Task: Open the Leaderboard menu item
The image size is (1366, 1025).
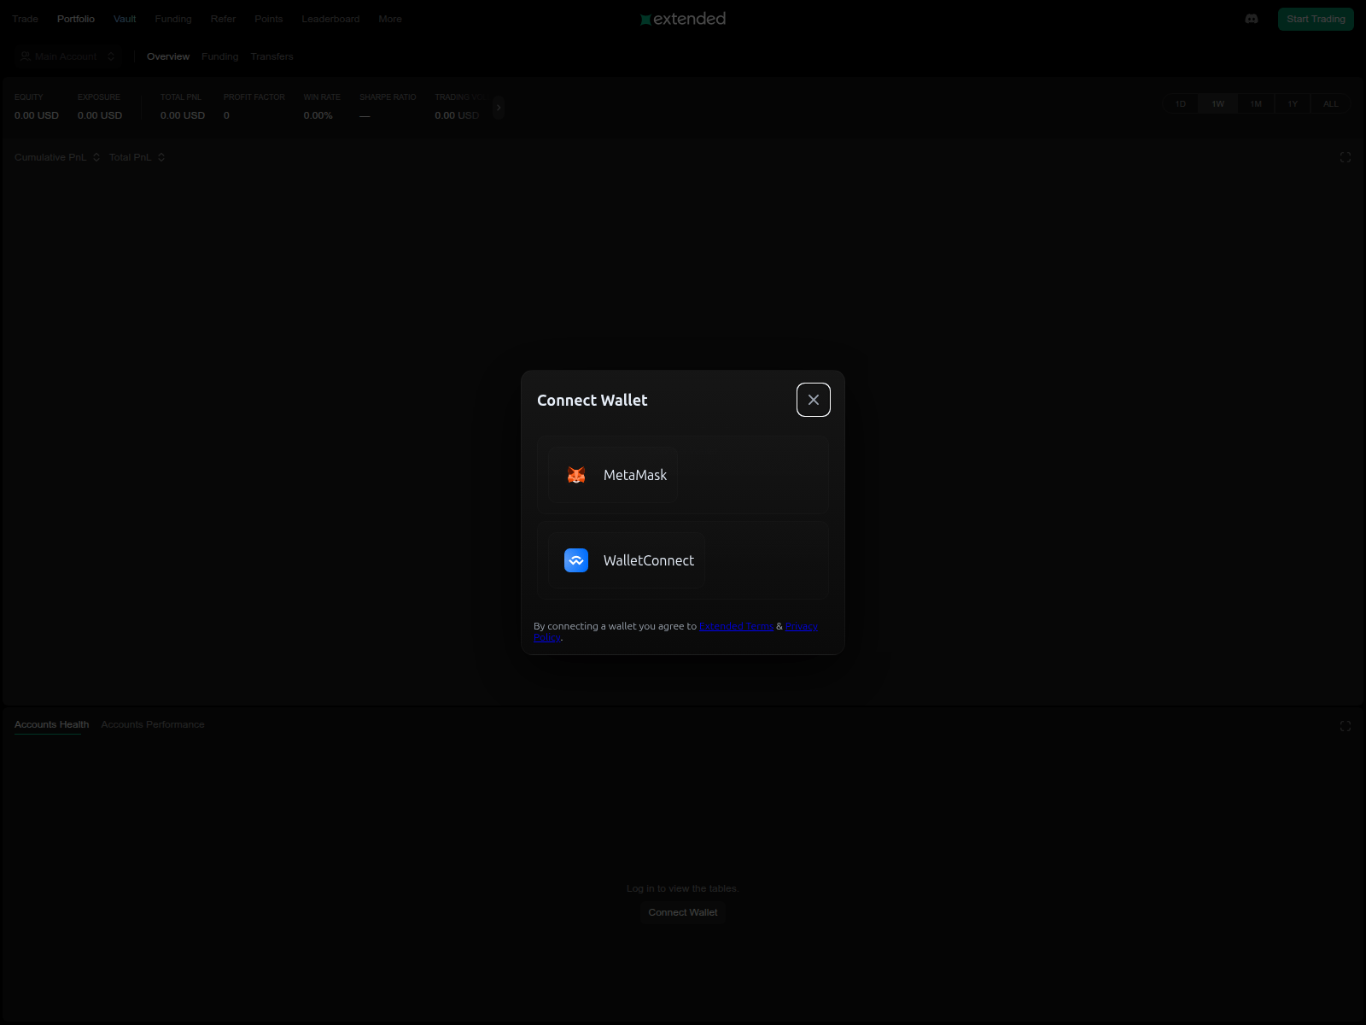Action: point(330,19)
